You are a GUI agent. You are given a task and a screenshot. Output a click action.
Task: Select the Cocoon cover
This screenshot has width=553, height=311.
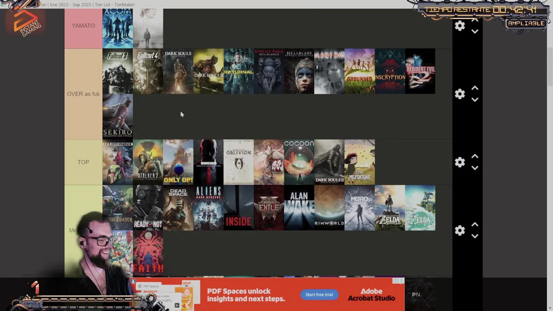[x=299, y=162]
